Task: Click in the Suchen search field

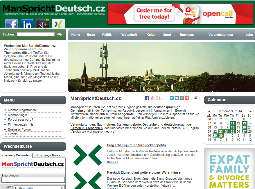Action: point(36,34)
